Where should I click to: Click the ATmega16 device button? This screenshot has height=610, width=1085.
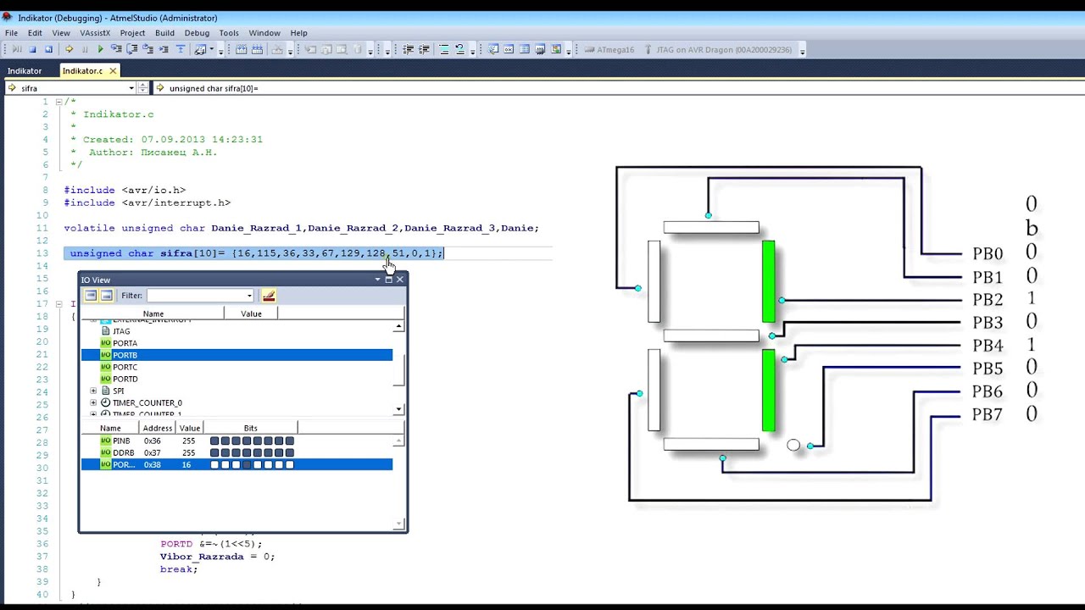(x=609, y=49)
